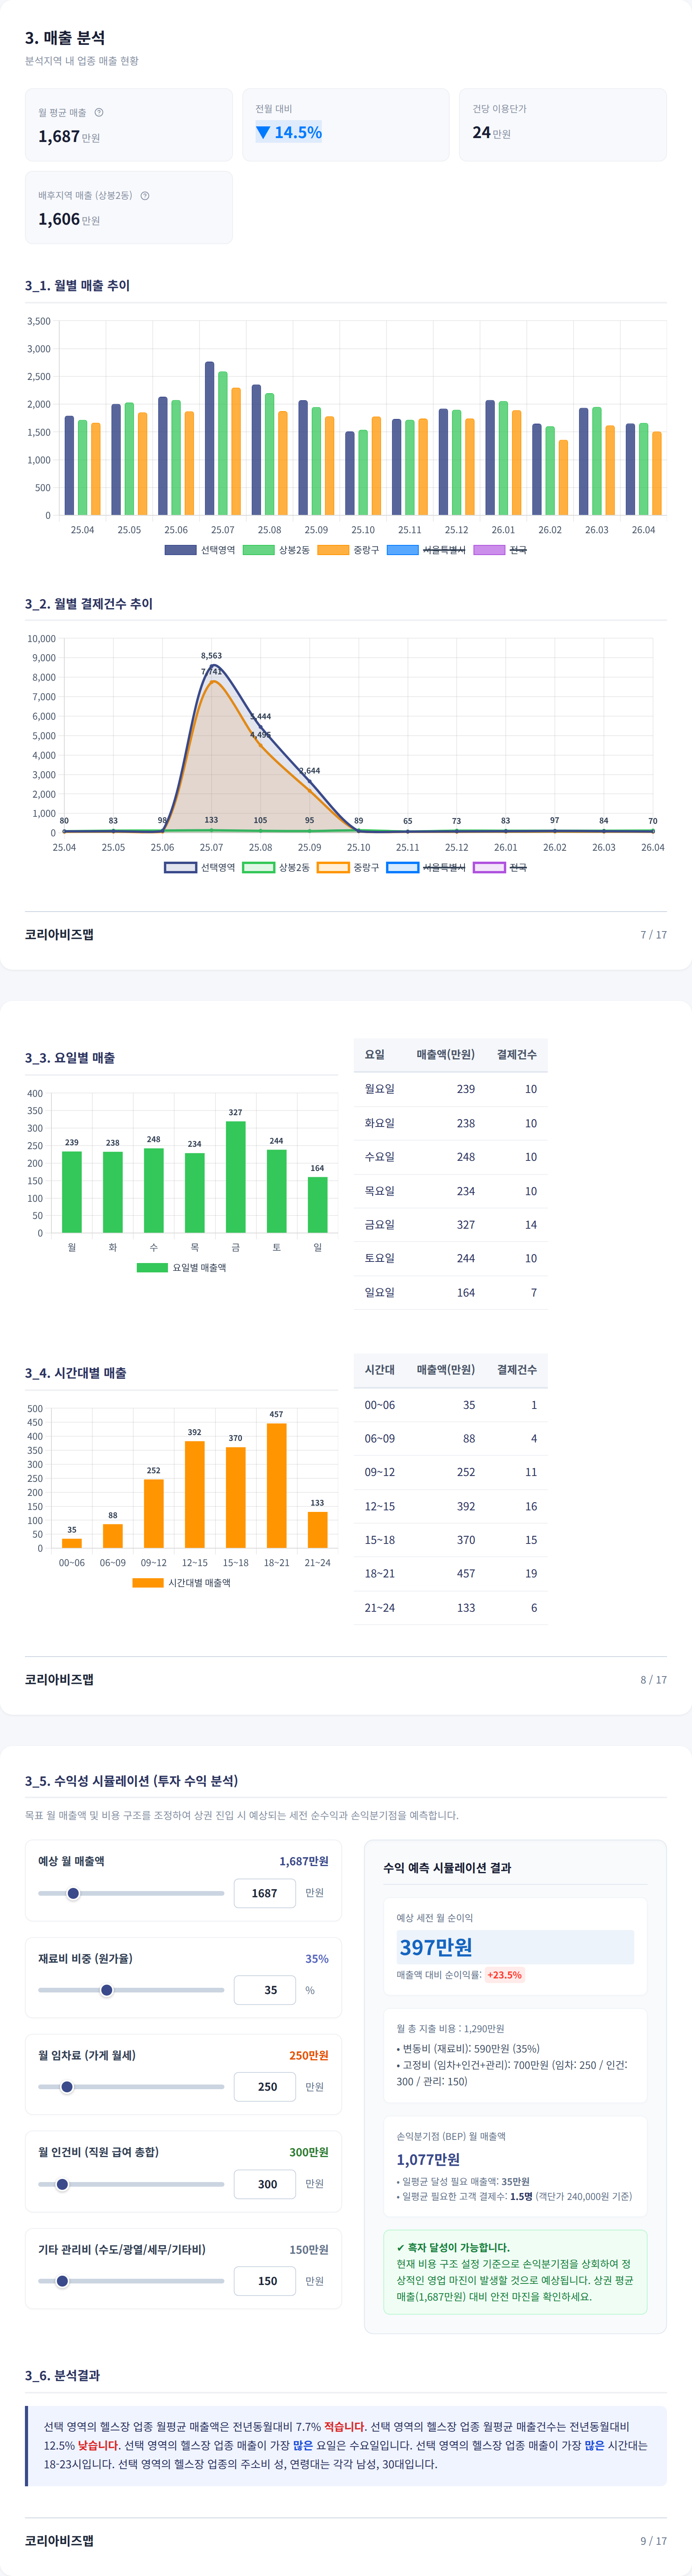This screenshot has width=692, height=2576.
Task: Click the 5,444 data label in the 결제건수 chart
Action: [261, 717]
